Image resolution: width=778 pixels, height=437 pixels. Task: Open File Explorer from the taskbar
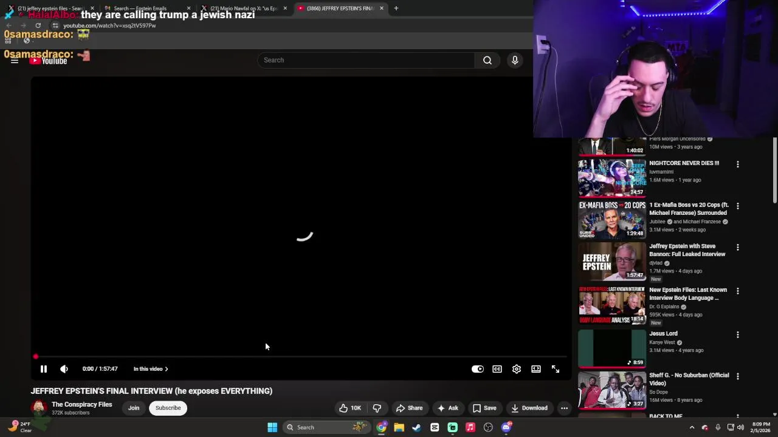coord(399,427)
